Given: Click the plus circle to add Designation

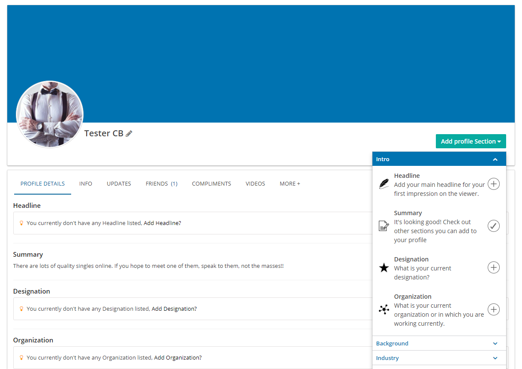Looking at the screenshot, I should click(x=494, y=268).
